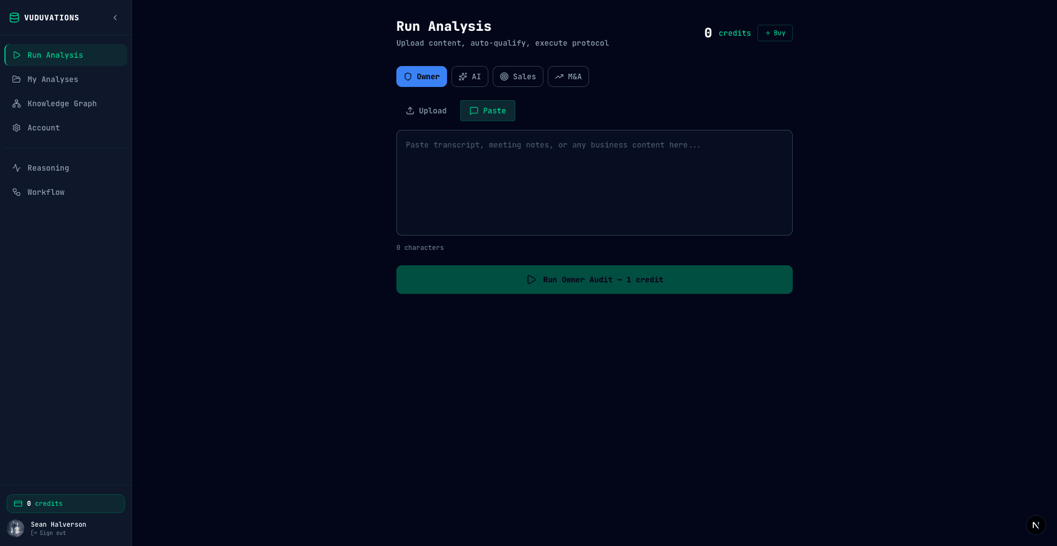Open the Next.js dev tools badge

1036,525
